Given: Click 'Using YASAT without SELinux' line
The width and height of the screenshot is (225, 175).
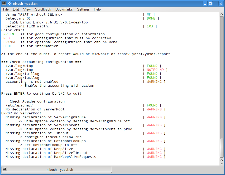Looking at the screenshot, I should (34, 14).
